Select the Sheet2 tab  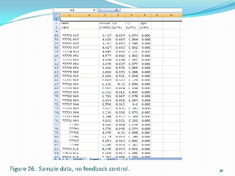[x=95, y=159]
